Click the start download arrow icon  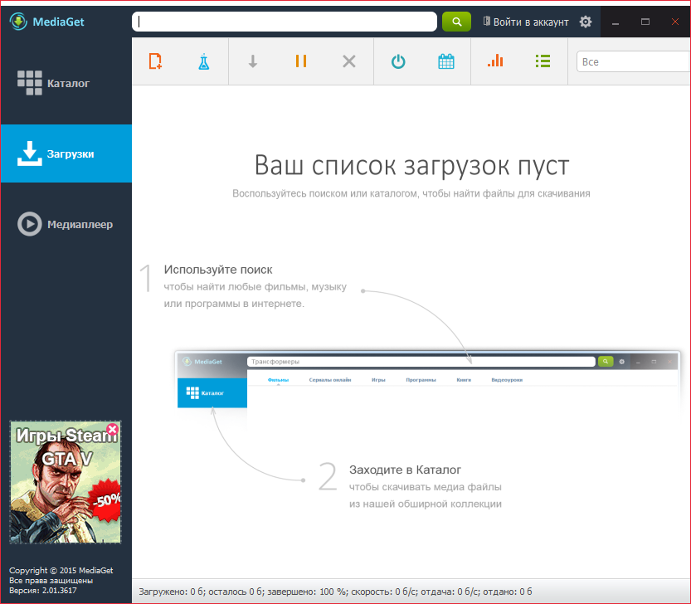click(253, 61)
